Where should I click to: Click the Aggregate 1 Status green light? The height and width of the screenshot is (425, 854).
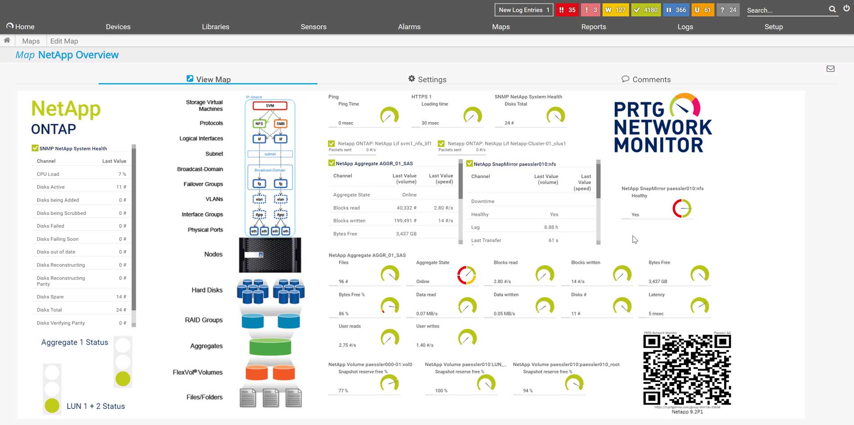coord(123,379)
